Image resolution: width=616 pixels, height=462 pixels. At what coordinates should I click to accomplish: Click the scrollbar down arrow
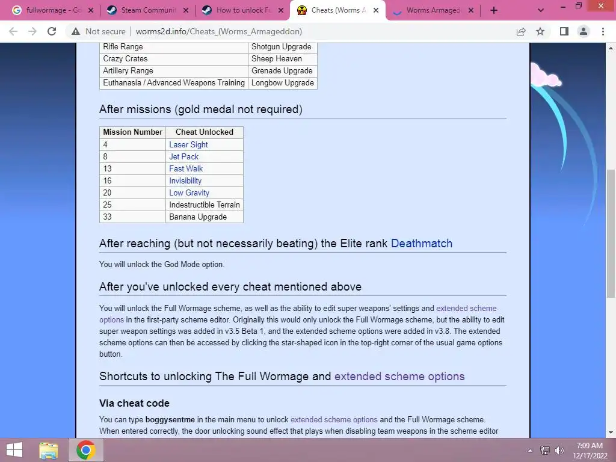[611, 433]
